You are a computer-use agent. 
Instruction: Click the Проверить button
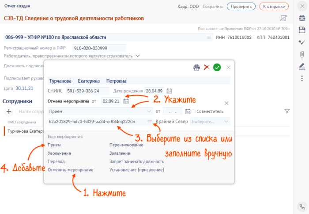click(241, 7)
